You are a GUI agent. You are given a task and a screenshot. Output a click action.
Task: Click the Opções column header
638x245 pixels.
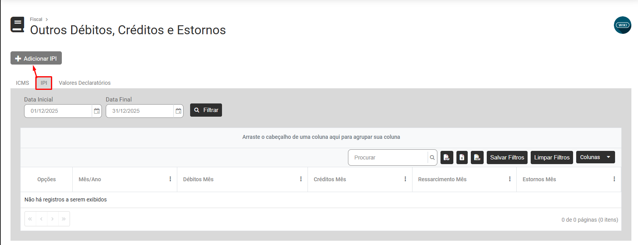pos(47,179)
